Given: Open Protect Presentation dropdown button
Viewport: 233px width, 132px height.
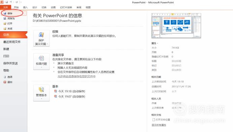Looking at the screenshot, I should 41,38.
